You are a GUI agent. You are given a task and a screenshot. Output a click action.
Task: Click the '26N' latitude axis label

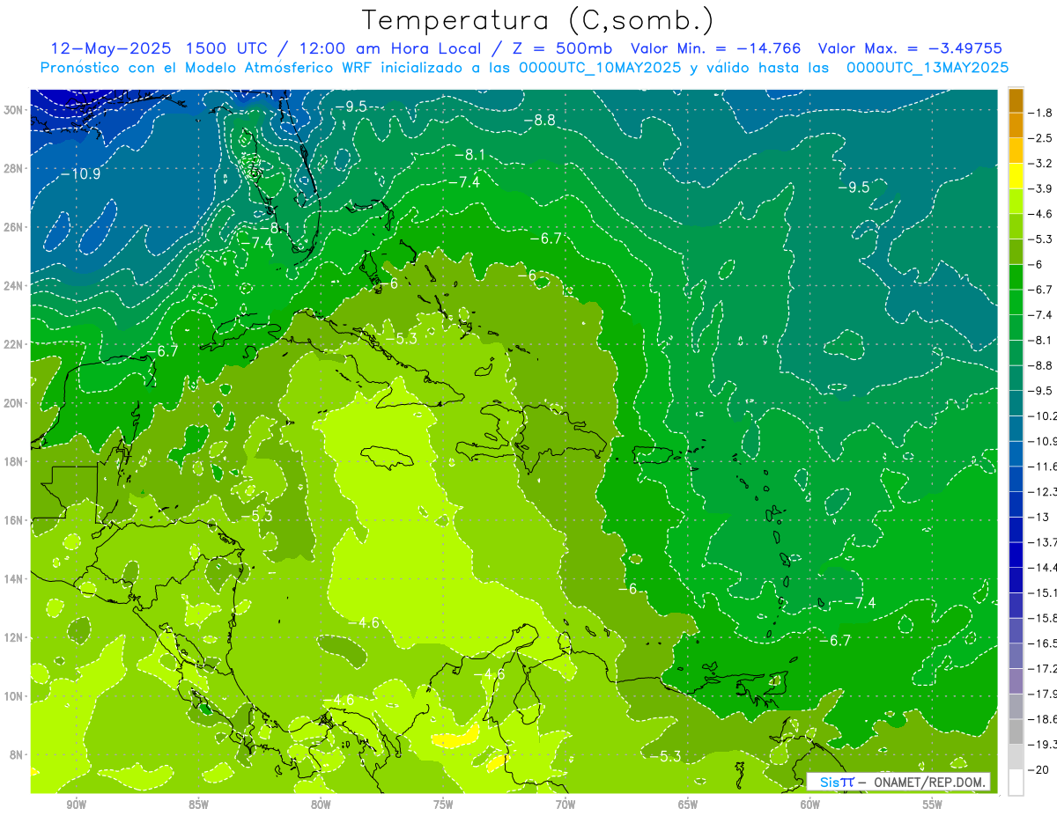13,227
